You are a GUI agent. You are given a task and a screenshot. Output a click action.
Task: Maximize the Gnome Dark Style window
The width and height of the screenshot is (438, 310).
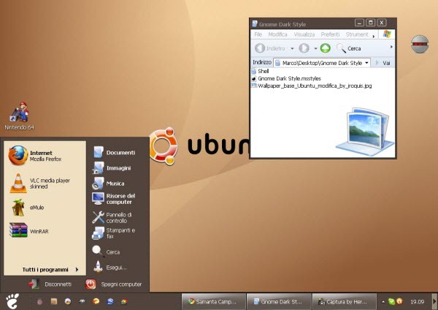point(370,23)
